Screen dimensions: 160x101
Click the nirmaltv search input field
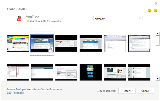[118, 19]
